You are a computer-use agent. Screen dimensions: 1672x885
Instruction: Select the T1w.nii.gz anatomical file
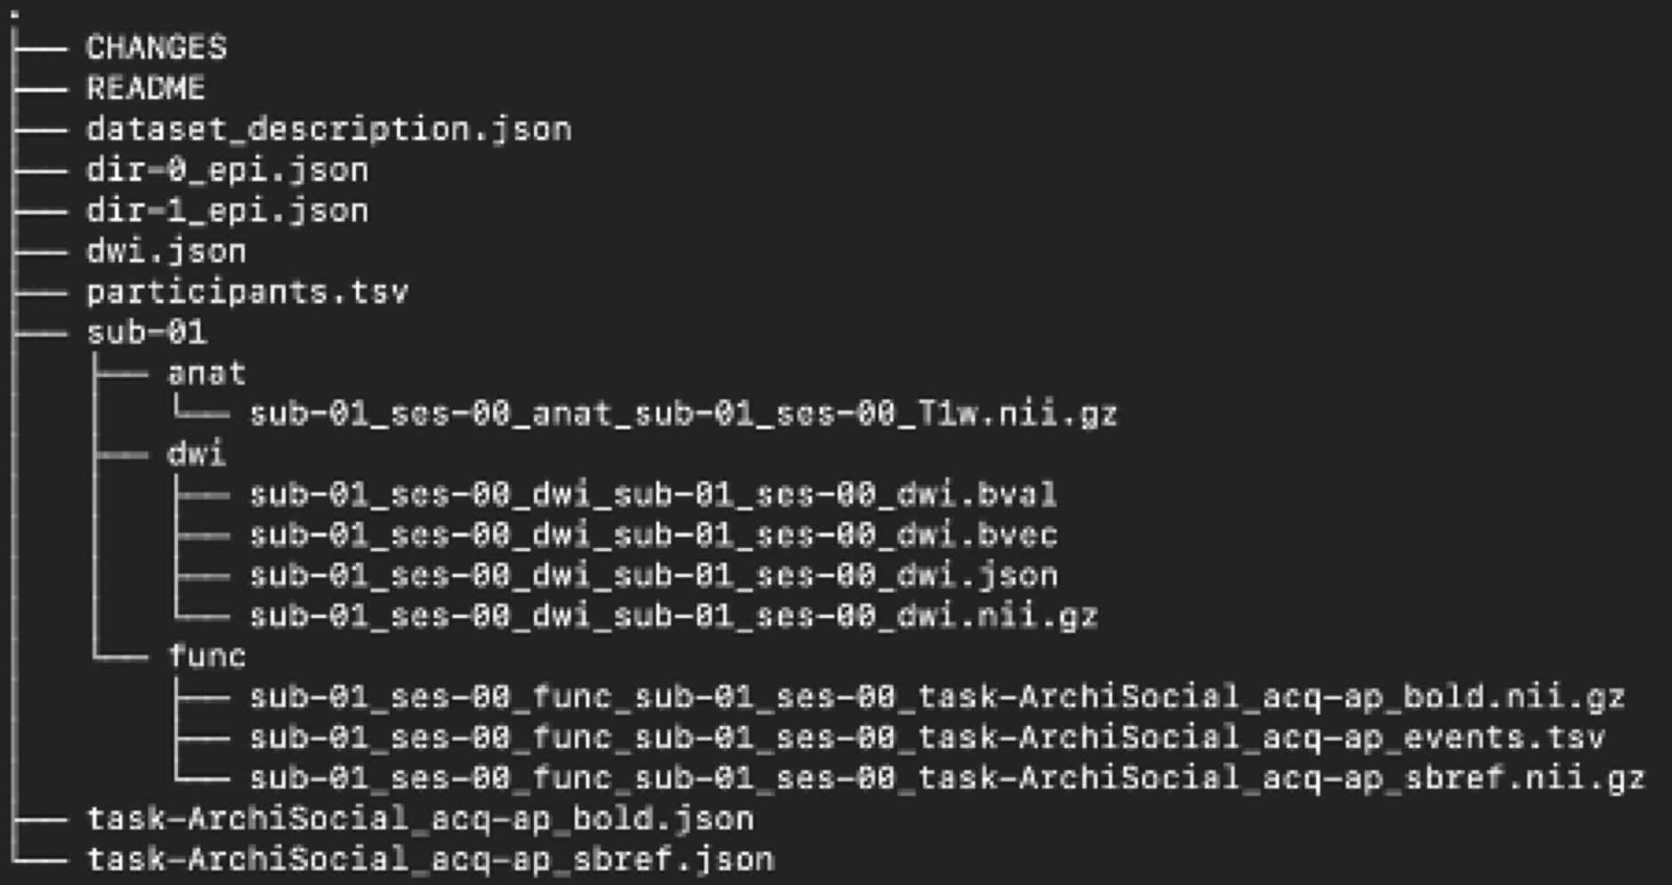point(683,414)
